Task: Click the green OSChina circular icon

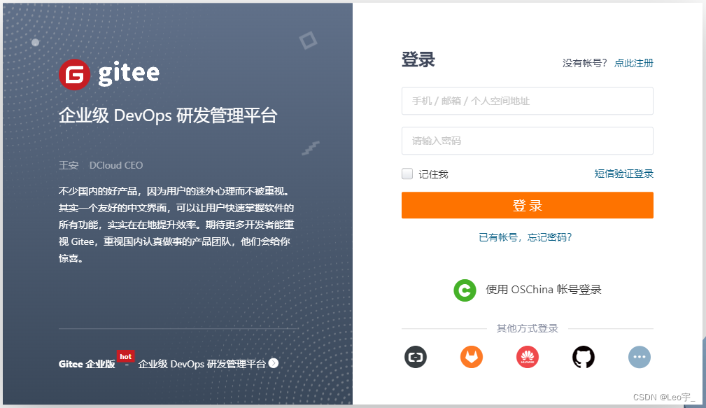Action: click(465, 290)
